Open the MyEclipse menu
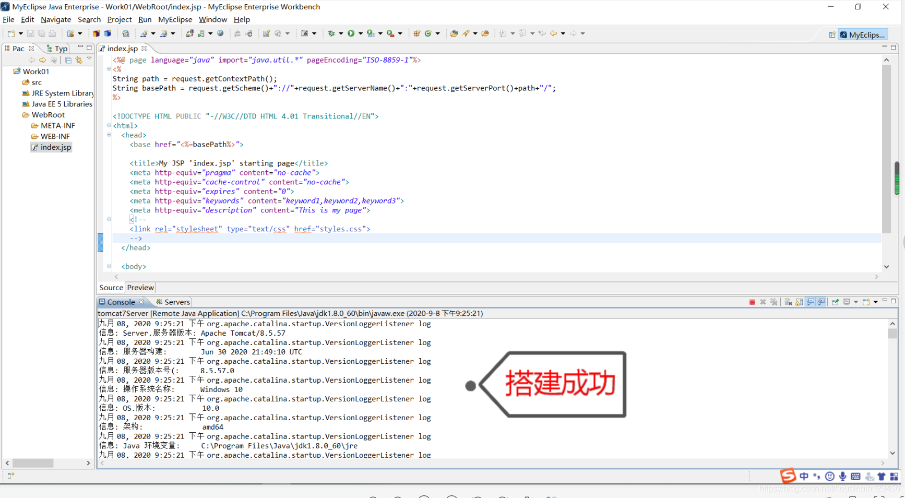This screenshot has width=905, height=498. (175, 19)
